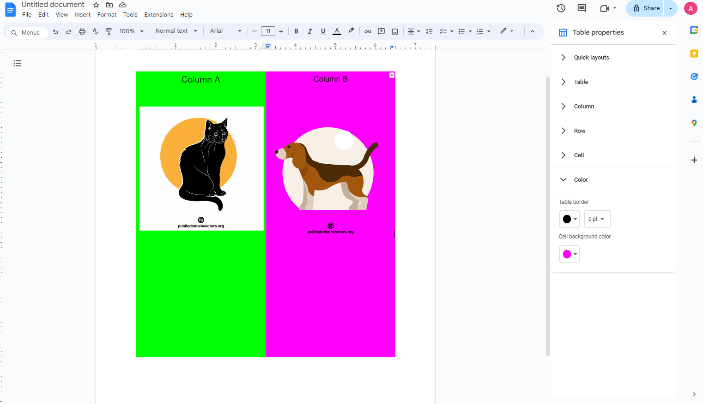Open the font family dropdown

coord(225,31)
